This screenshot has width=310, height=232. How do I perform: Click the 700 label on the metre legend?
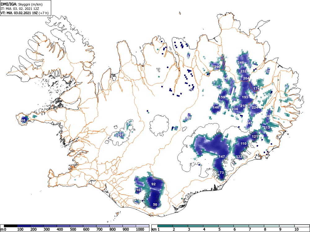tap(100, 230)
